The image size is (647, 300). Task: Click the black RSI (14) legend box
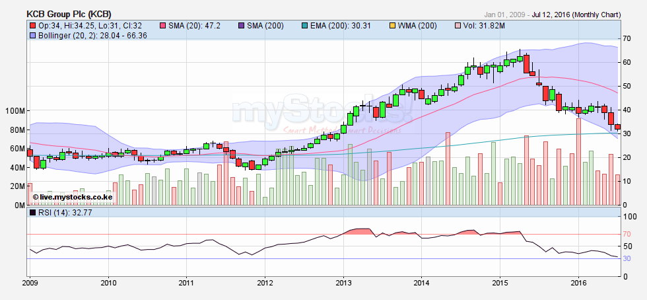tap(33, 213)
